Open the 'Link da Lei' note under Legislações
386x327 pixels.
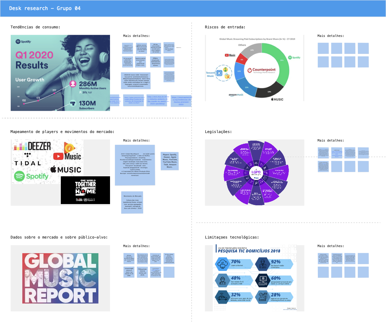tap(336, 153)
